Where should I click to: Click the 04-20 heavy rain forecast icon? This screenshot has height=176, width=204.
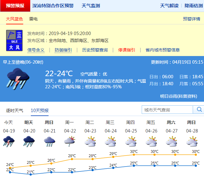(x=29, y=141)
